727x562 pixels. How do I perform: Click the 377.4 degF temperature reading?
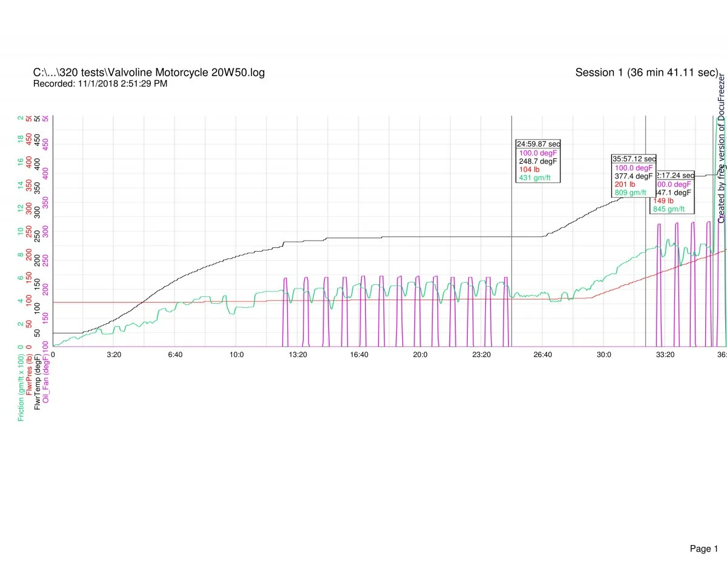coord(634,176)
